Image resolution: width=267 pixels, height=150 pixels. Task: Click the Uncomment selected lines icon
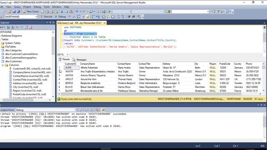pos(123,17)
